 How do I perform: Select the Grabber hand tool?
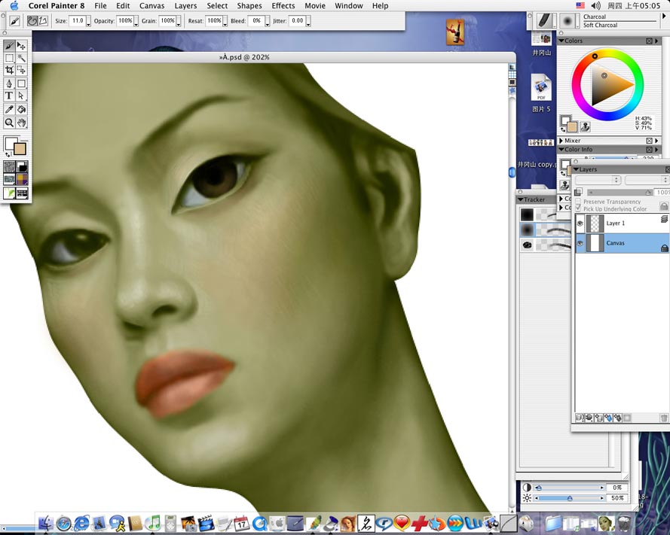[x=21, y=123]
